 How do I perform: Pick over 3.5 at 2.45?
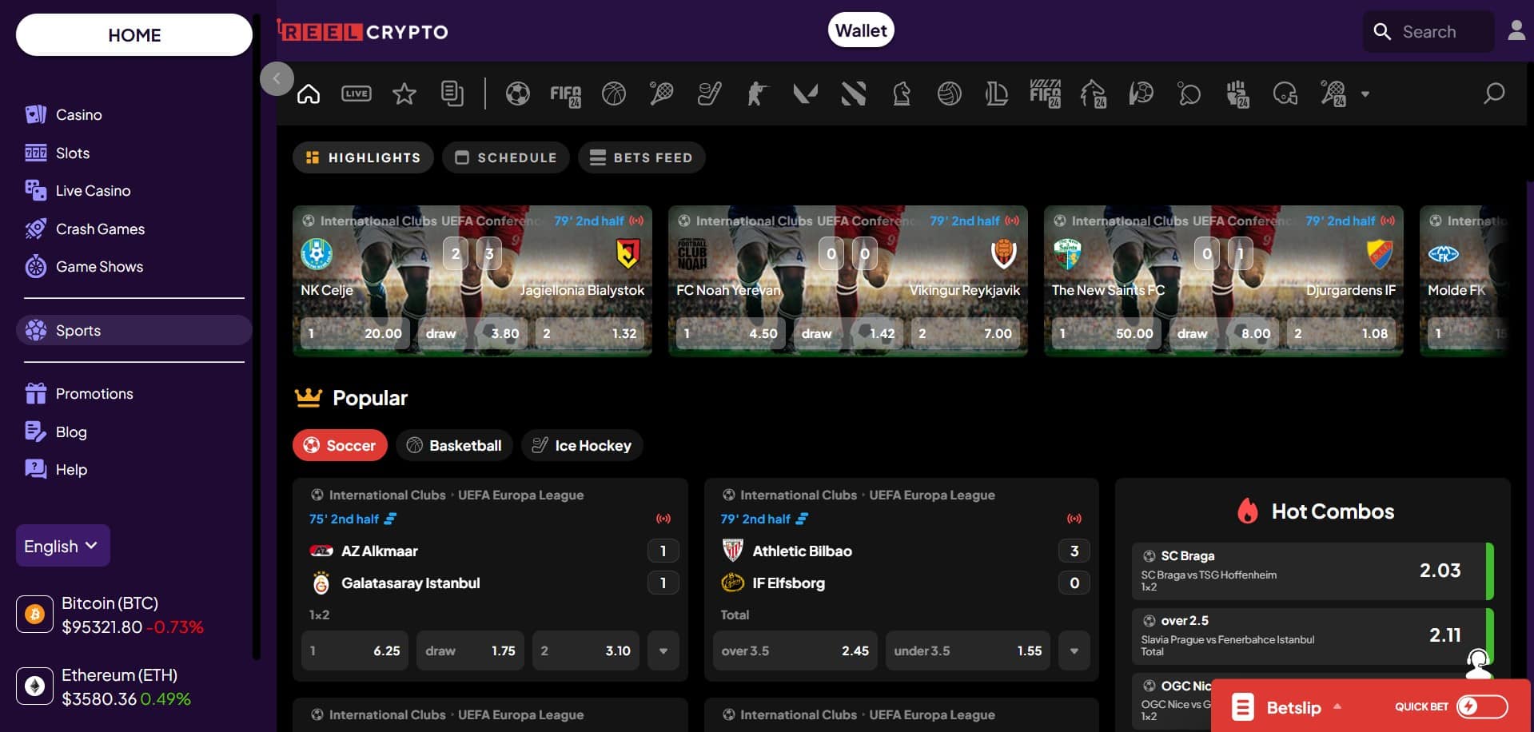point(795,650)
